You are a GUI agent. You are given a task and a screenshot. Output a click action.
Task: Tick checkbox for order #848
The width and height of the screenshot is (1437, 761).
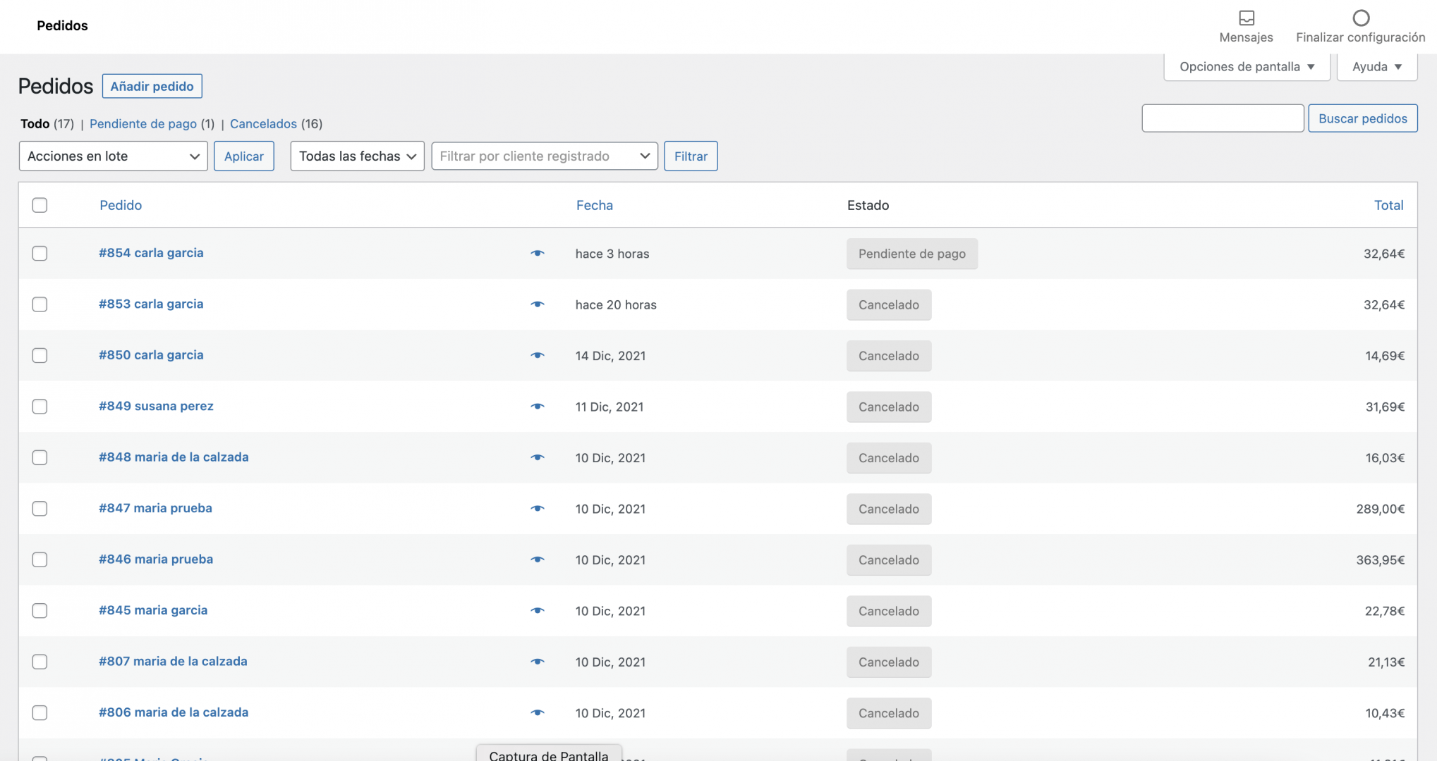click(40, 457)
